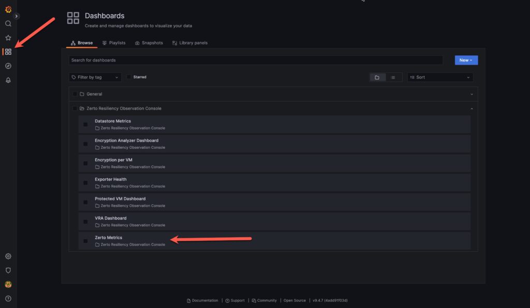Open the New dropdown button
The width and height of the screenshot is (530, 308).
tap(466, 60)
